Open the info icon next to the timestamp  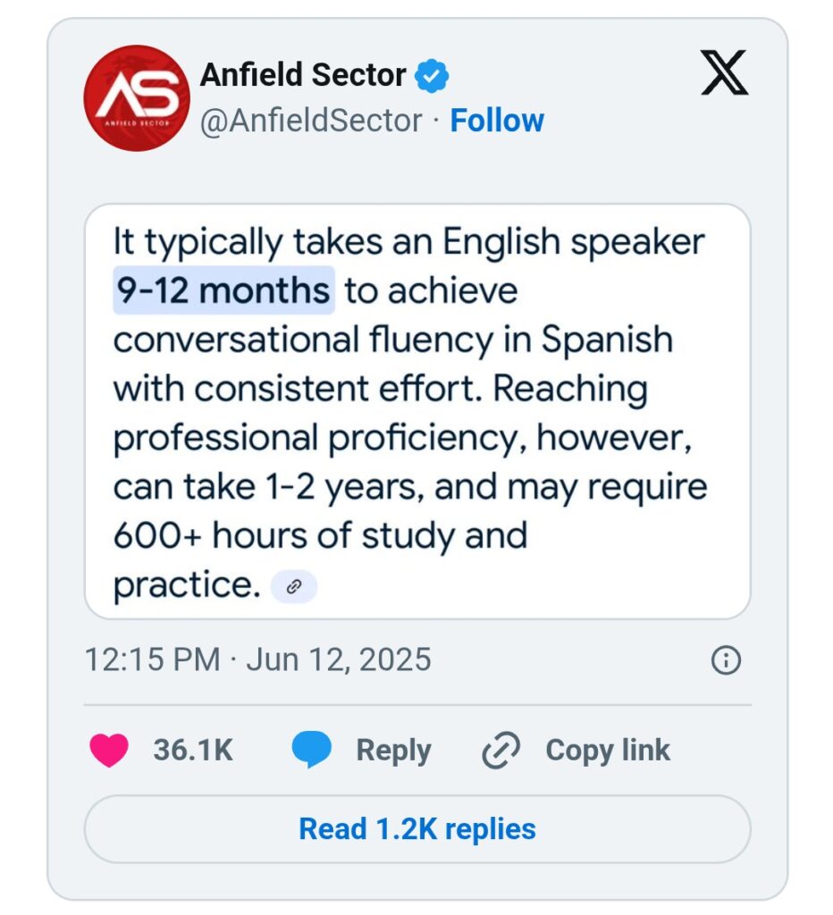[x=725, y=660]
